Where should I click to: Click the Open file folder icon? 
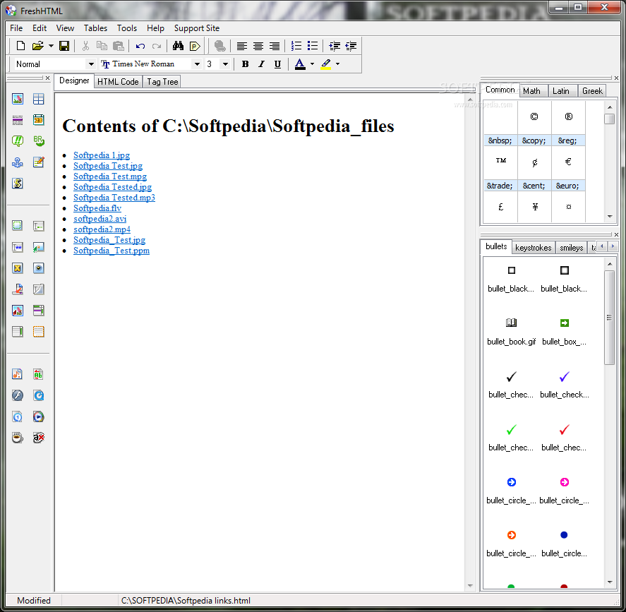click(37, 46)
